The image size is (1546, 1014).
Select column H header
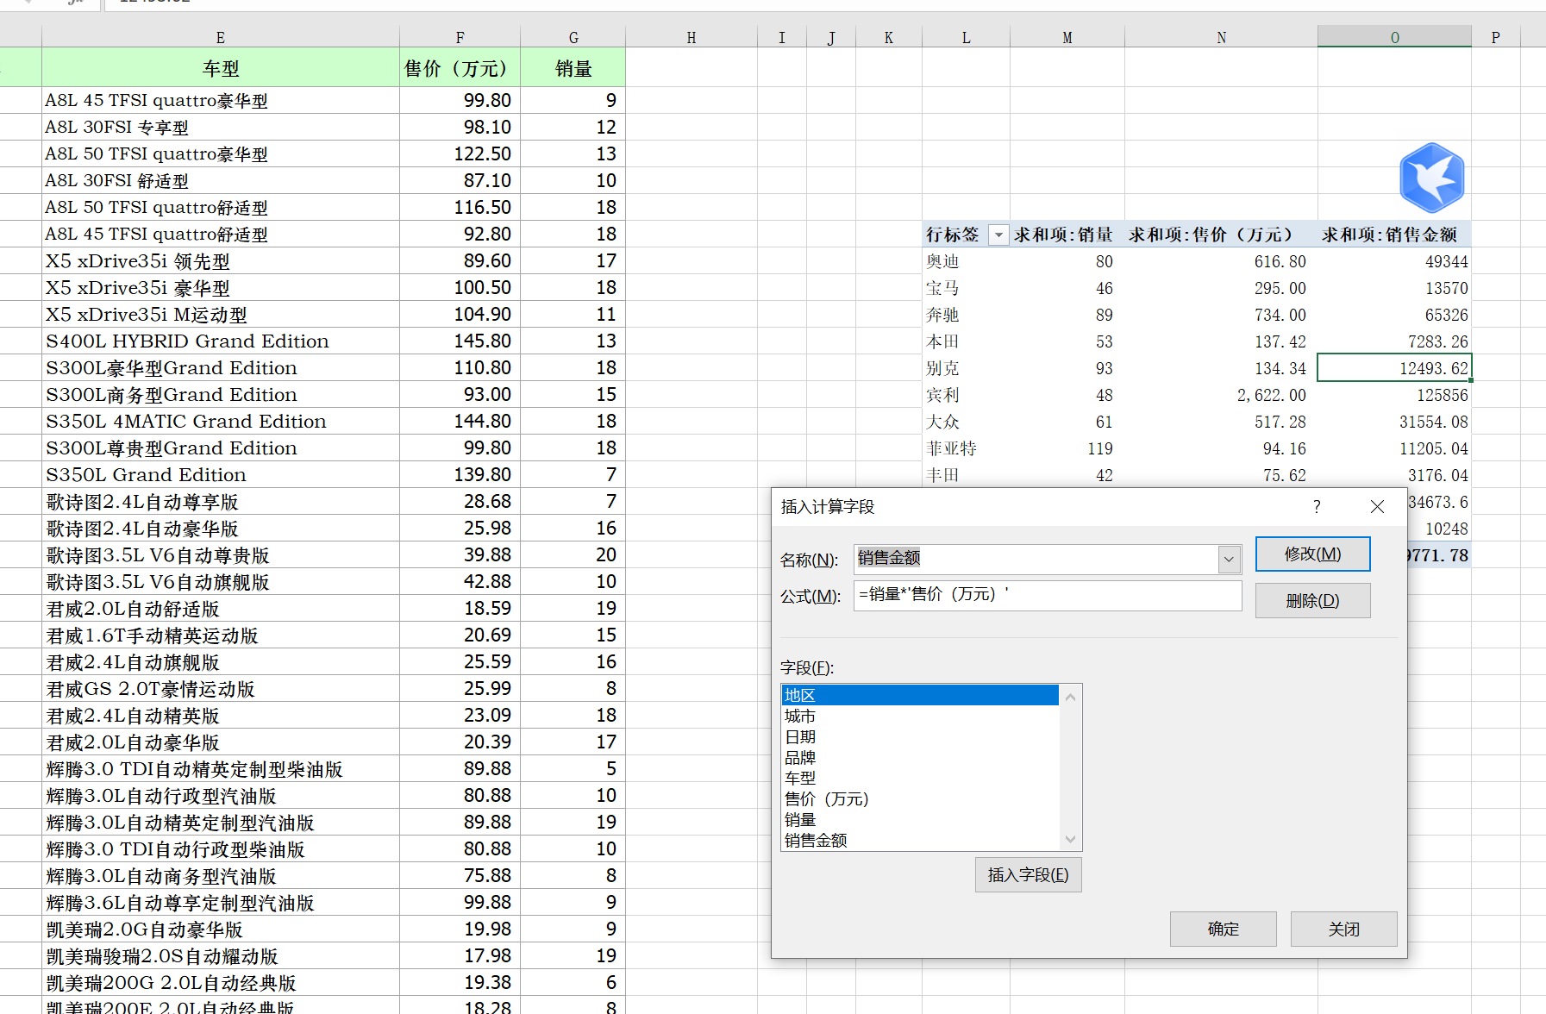coord(692,37)
